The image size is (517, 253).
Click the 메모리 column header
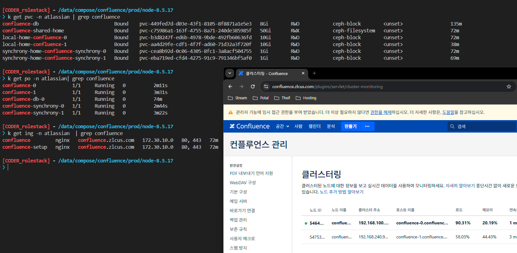pos(487,210)
